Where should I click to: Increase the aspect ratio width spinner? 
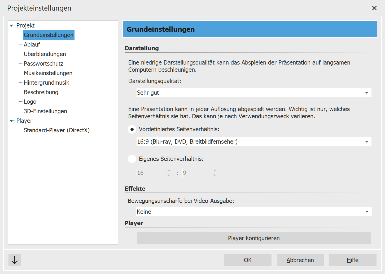pyautogui.click(x=169, y=171)
